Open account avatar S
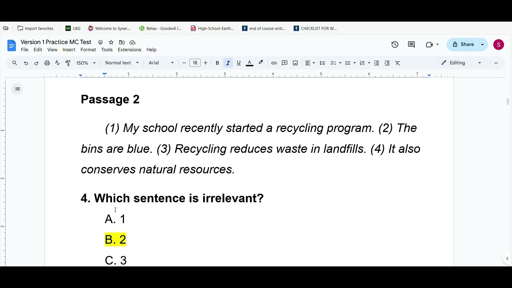Screen dimensions: 512x288 [x=498, y=44]
